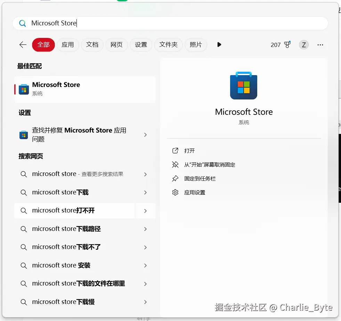Select suggestion microsoft store下载的文件在哪里

[x=79, y=284]
